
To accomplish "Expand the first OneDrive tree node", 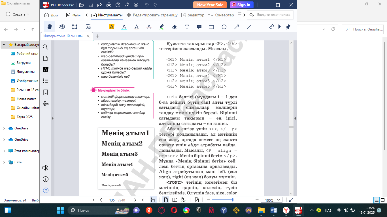I will (4, 128).
